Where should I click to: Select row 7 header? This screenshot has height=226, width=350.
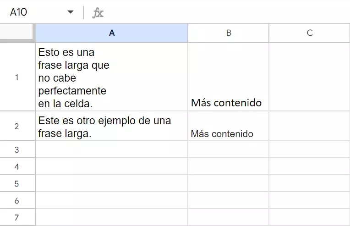[17, 217]
